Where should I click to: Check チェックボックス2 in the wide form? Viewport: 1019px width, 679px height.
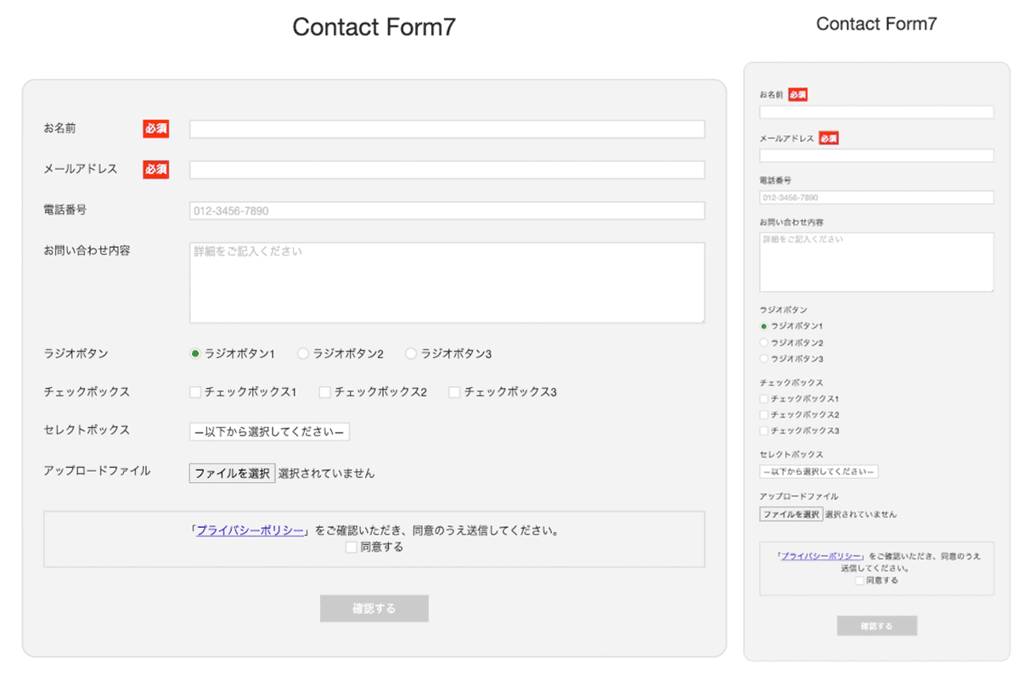(324, 392)
